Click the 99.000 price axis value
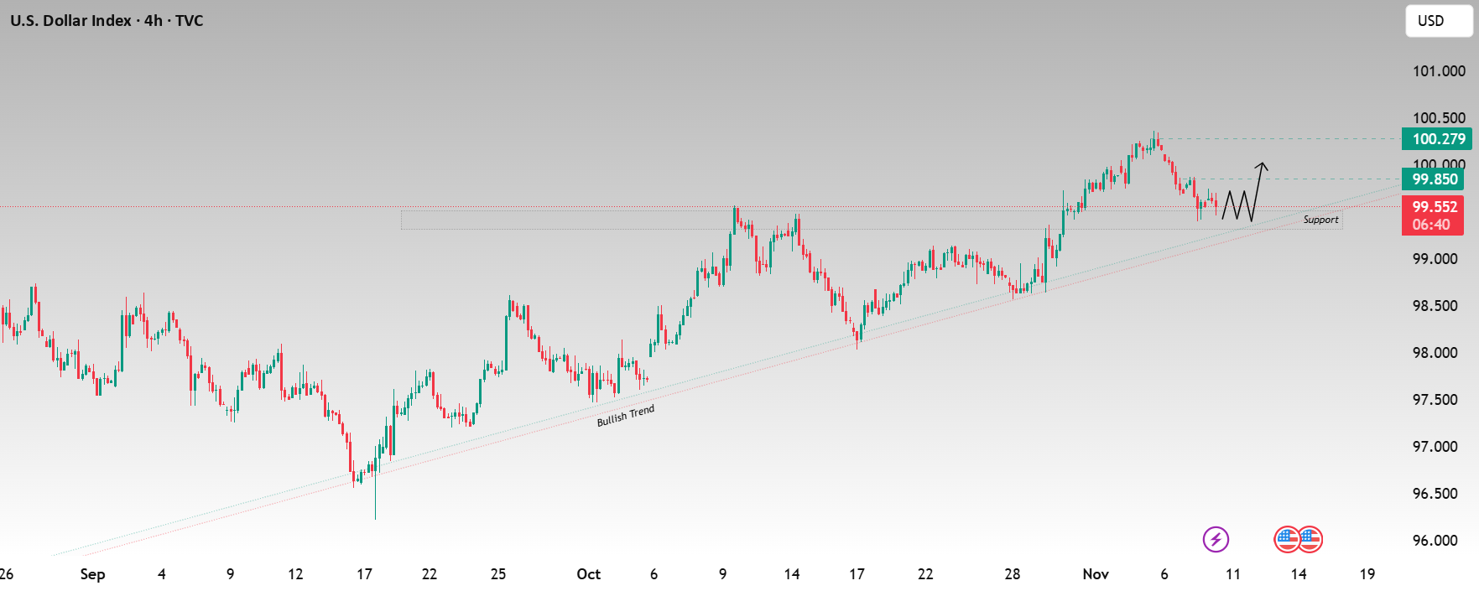This screenshot has width=1479, height=591. tap(1435, 259)
